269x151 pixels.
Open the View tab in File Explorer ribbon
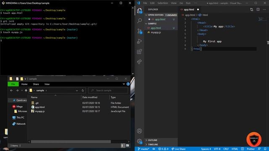click(x=47, y=84)
